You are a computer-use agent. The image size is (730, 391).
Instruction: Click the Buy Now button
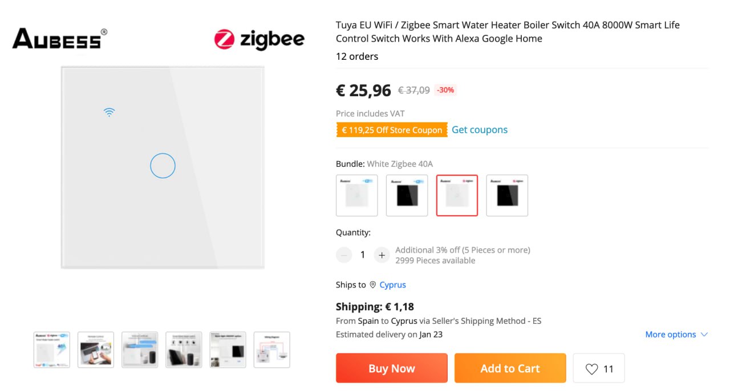point(391,368)
